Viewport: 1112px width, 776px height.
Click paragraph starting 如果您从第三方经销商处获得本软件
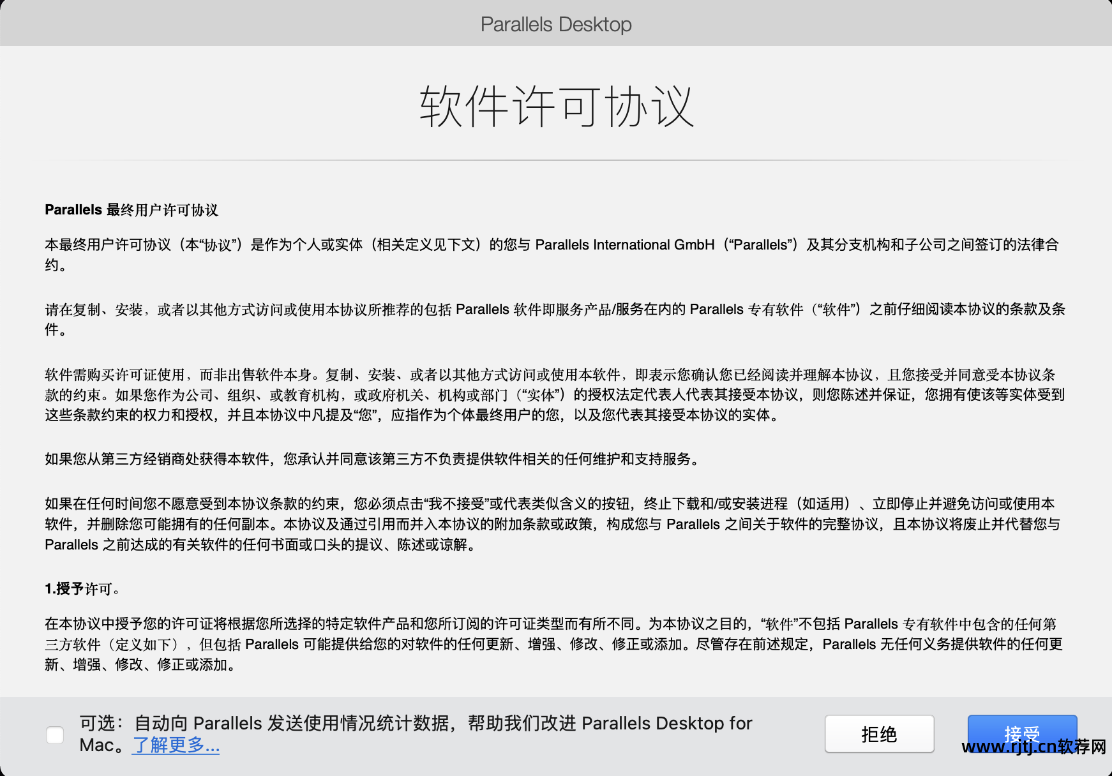[373, 459]
